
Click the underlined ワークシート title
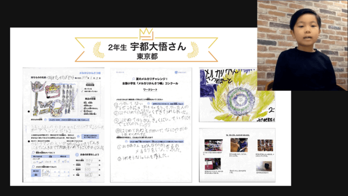[150, 89]
